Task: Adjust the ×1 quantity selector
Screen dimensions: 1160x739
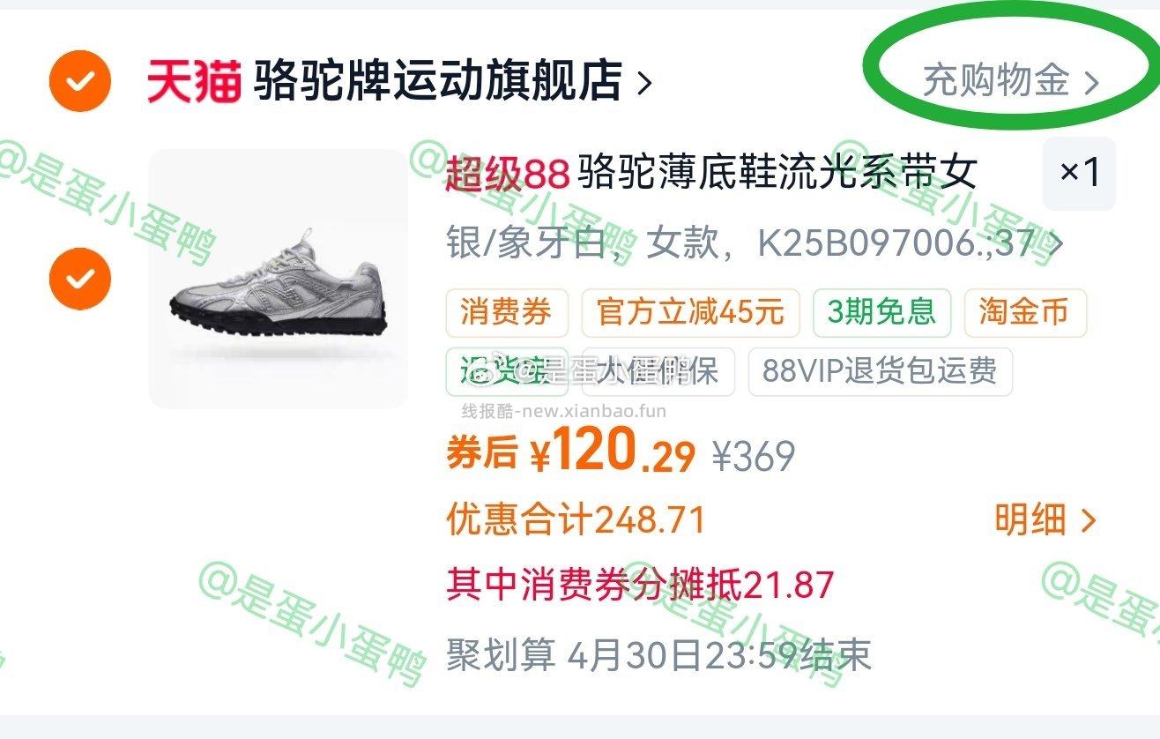Action: (1079, 174)
